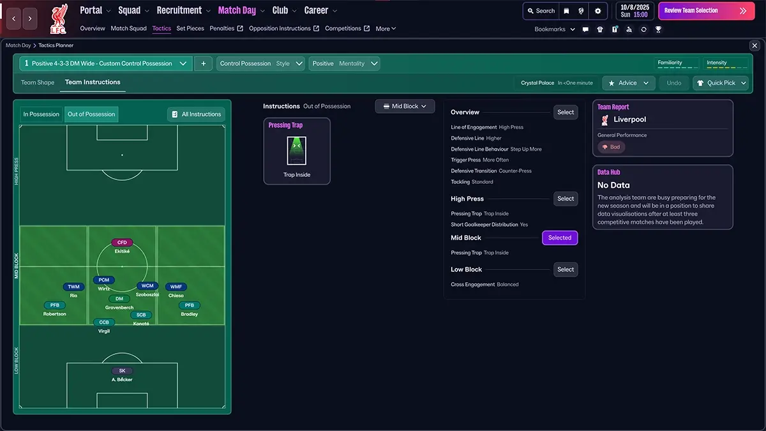Click the bookmark flag icon beside Search
This screenshot has height=431, width=766.
(x=566, y=11)
